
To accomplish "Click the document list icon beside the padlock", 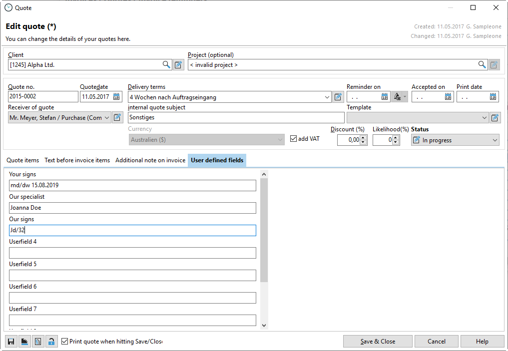I will pos(38,342).
